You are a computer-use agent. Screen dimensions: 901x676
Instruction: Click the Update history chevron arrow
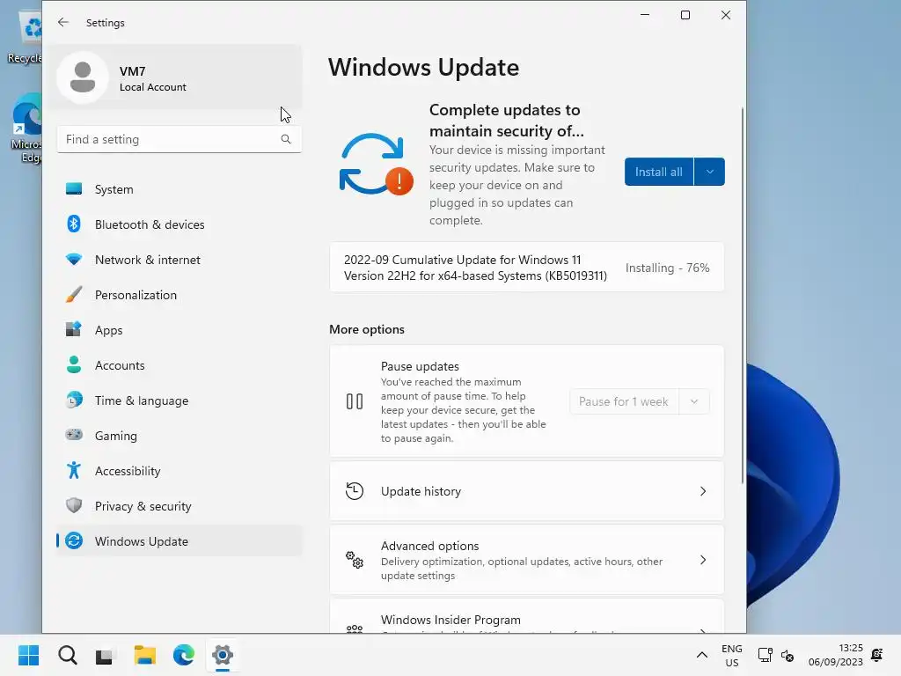tap(703, 491)
